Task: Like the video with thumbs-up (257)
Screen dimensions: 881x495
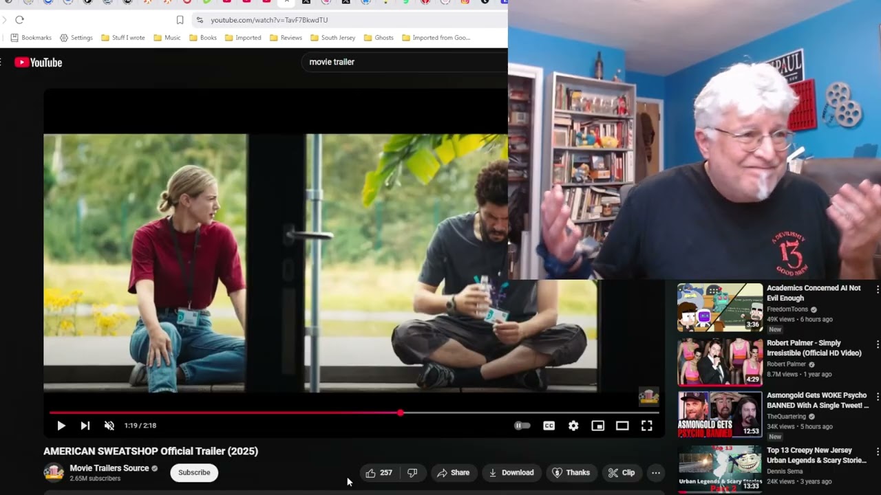Action: click(379, 472)
